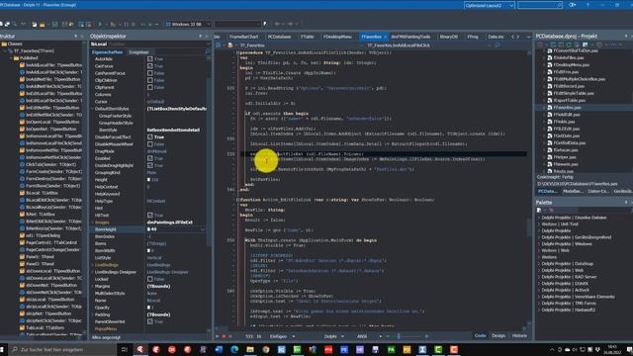Click the Historie view button below the editor

[x=519, y=336]
